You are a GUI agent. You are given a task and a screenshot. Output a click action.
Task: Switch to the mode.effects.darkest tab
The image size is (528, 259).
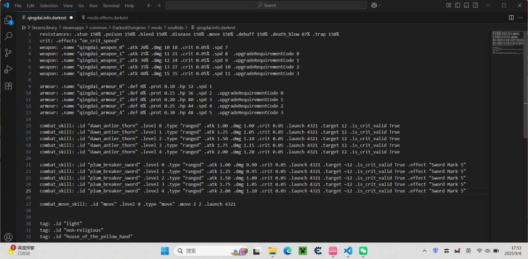[107, 18]
